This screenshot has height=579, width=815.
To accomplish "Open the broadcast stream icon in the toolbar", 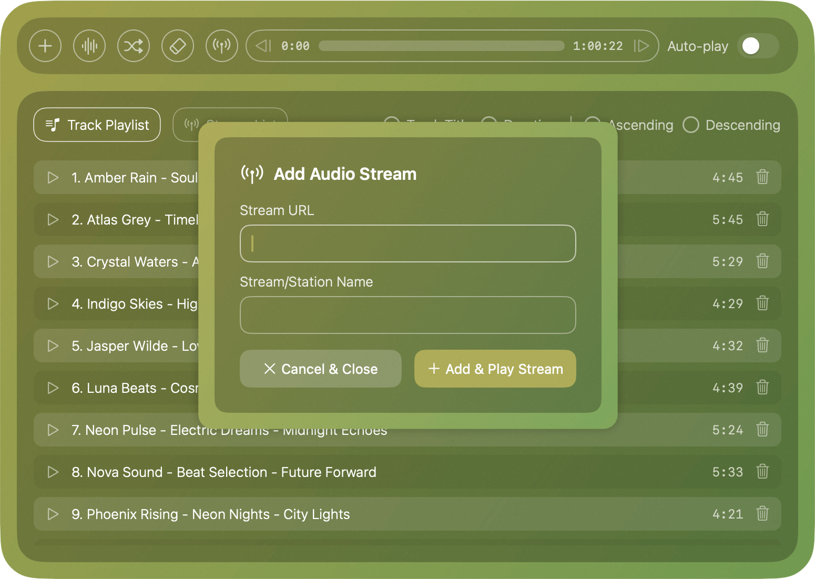I will (x=222, y=46).
